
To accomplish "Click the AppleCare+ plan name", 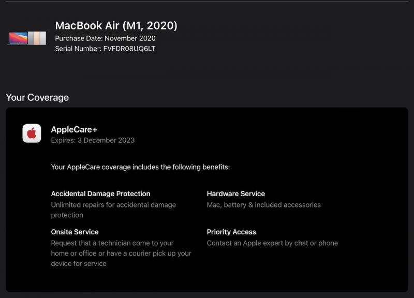I will pyautogui.click(x=74, y=129).
